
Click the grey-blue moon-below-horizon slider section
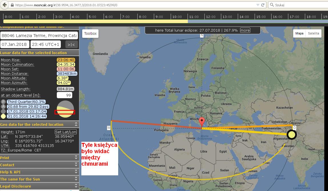pos(258,21)
